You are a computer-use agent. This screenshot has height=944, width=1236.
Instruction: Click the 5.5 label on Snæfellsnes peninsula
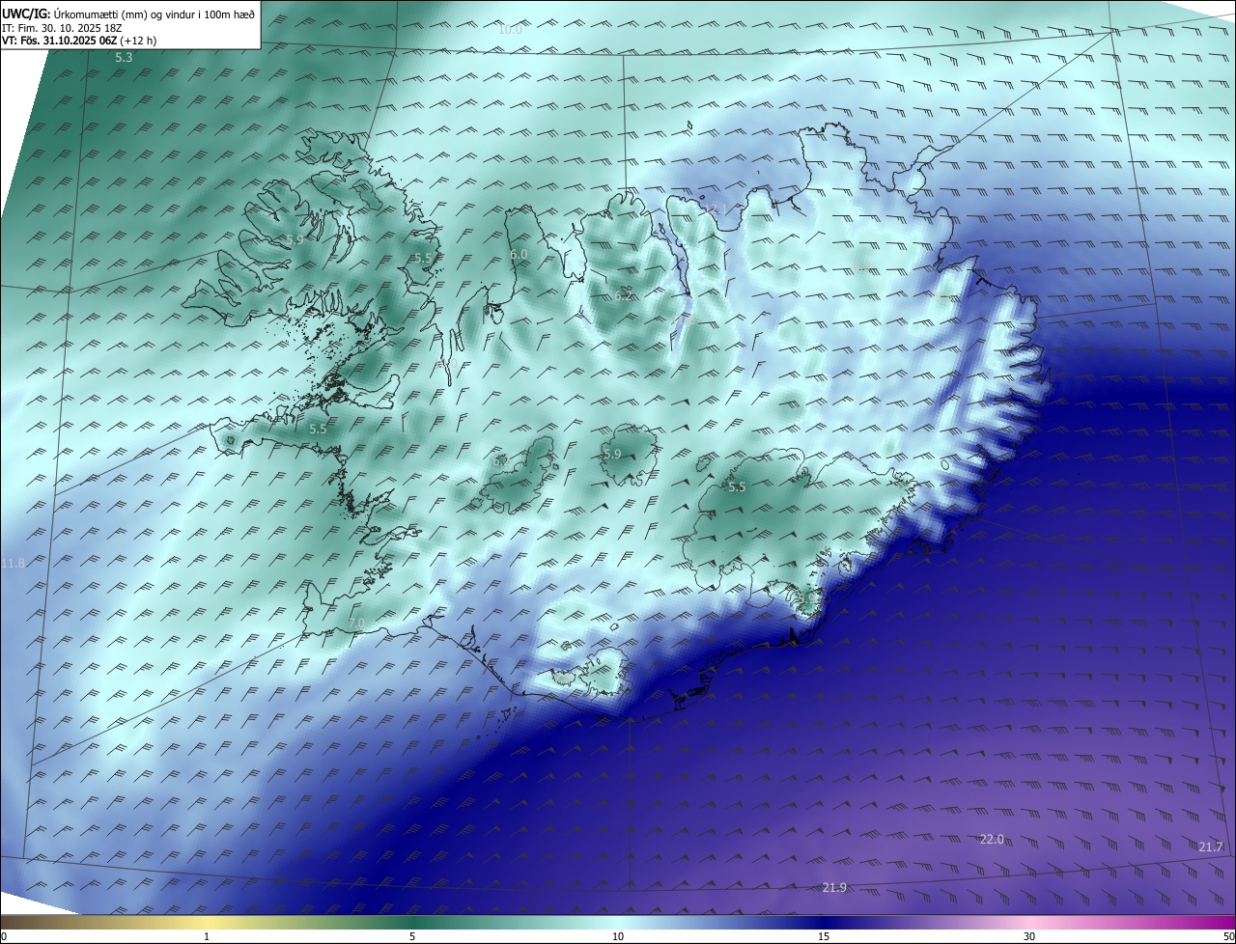click(x=318, y=428)
